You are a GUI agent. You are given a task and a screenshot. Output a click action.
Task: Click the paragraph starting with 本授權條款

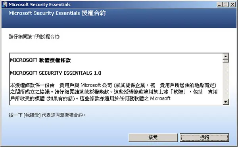[114, 92]
